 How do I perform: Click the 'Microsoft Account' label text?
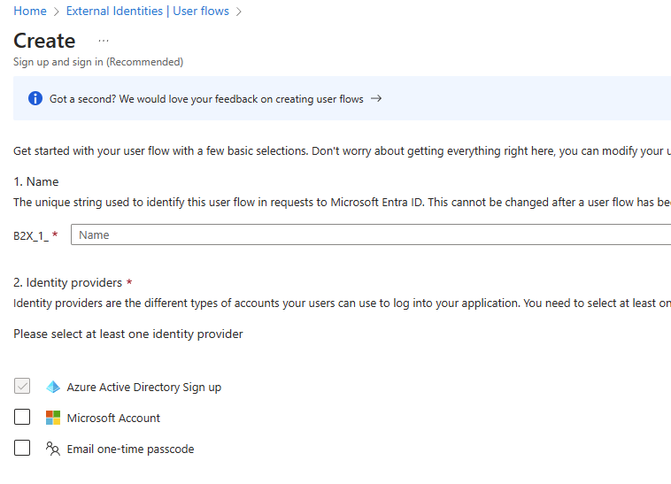click(113, 418)
